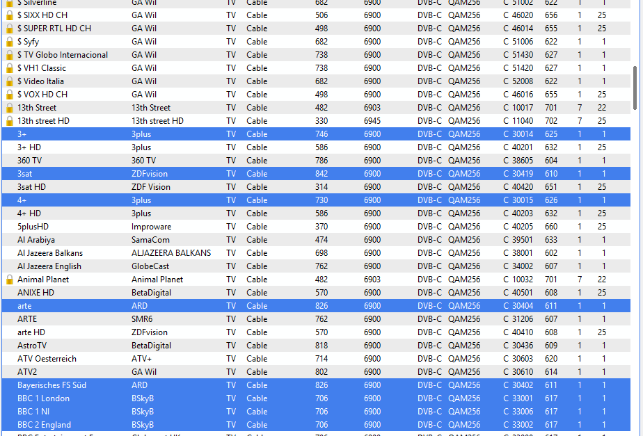This screenshot has width=643, height=436.
Task: Select the AstroTV channel name
Action: coord(32,346)
